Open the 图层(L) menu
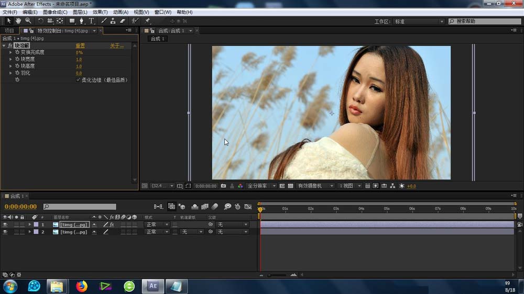 (x=80, y=12)
